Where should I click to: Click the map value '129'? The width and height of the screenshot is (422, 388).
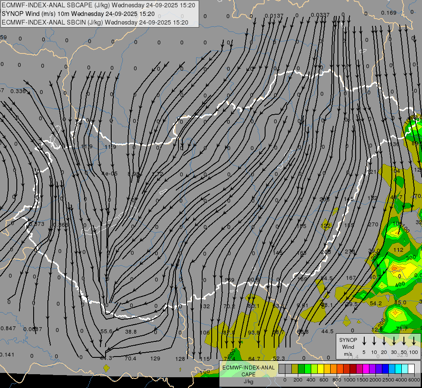155,358
